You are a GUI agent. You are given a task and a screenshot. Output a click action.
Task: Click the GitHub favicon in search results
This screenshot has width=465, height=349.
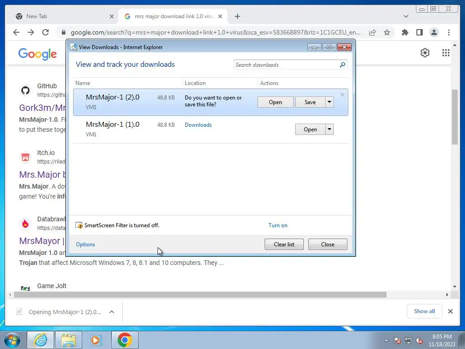(25, 90)
